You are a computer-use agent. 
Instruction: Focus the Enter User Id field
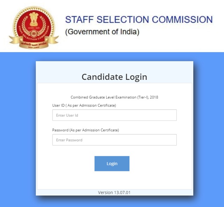click(x=114, y=115)
